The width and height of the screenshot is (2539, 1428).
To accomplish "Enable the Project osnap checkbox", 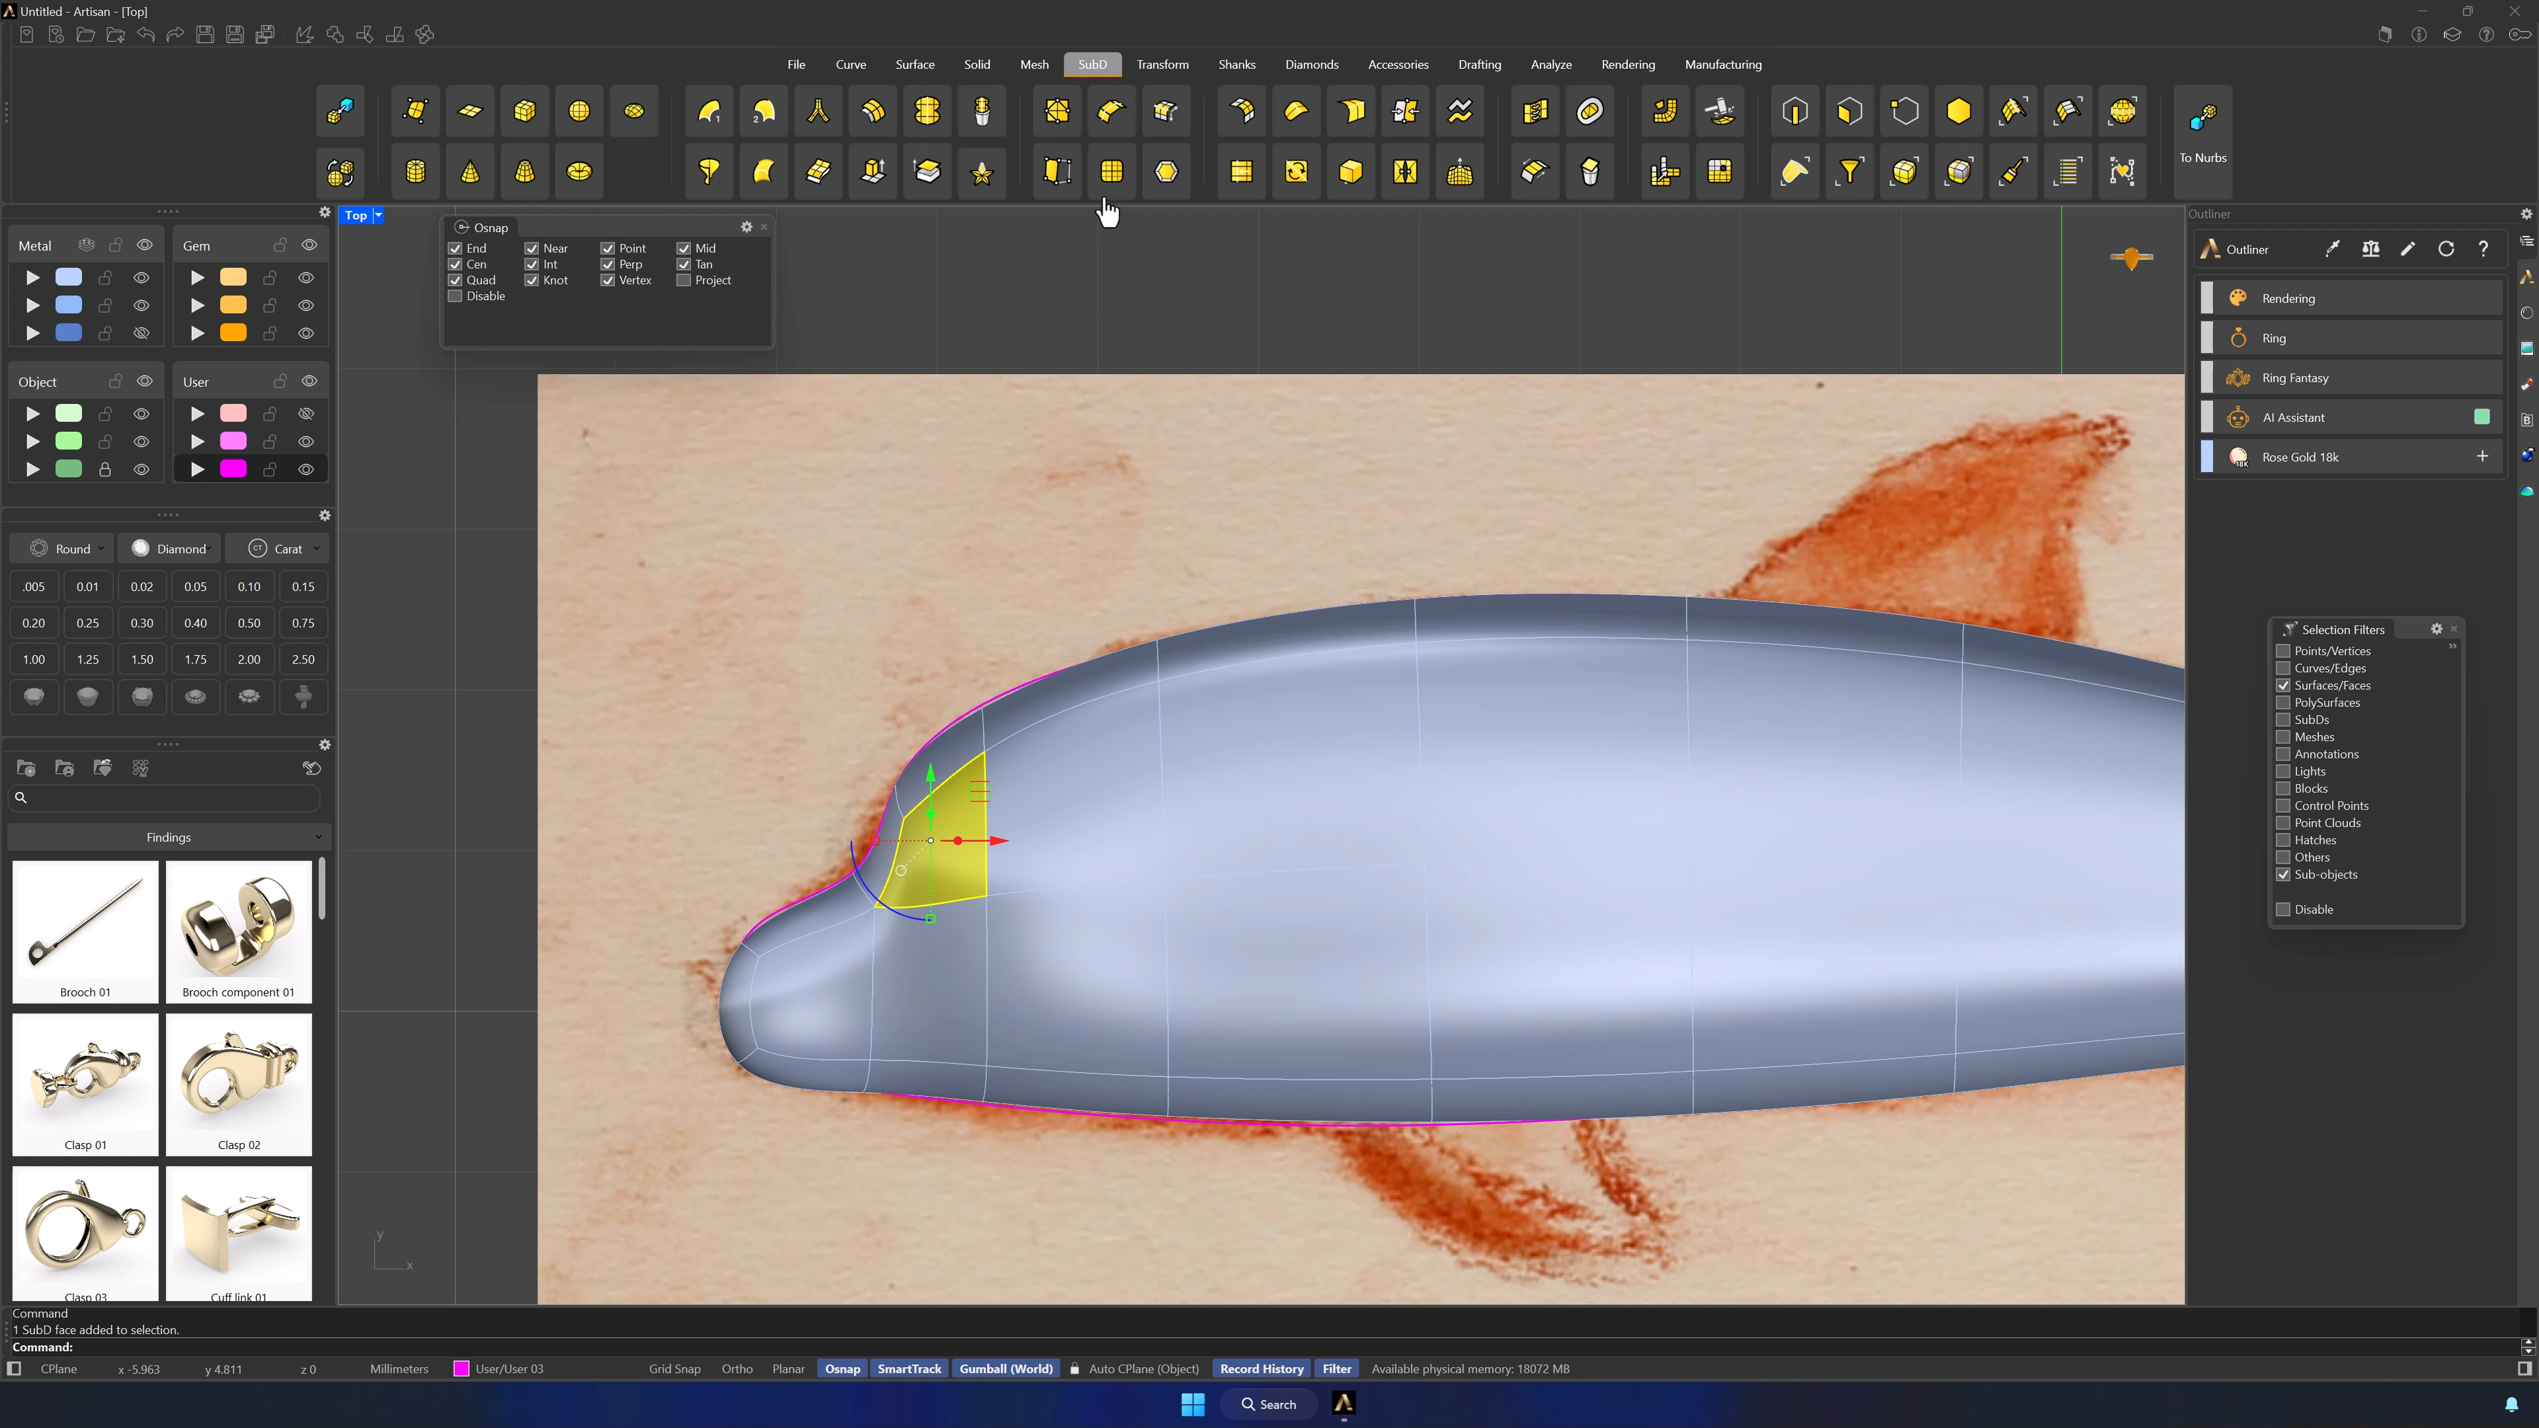I will click(683, 281).
